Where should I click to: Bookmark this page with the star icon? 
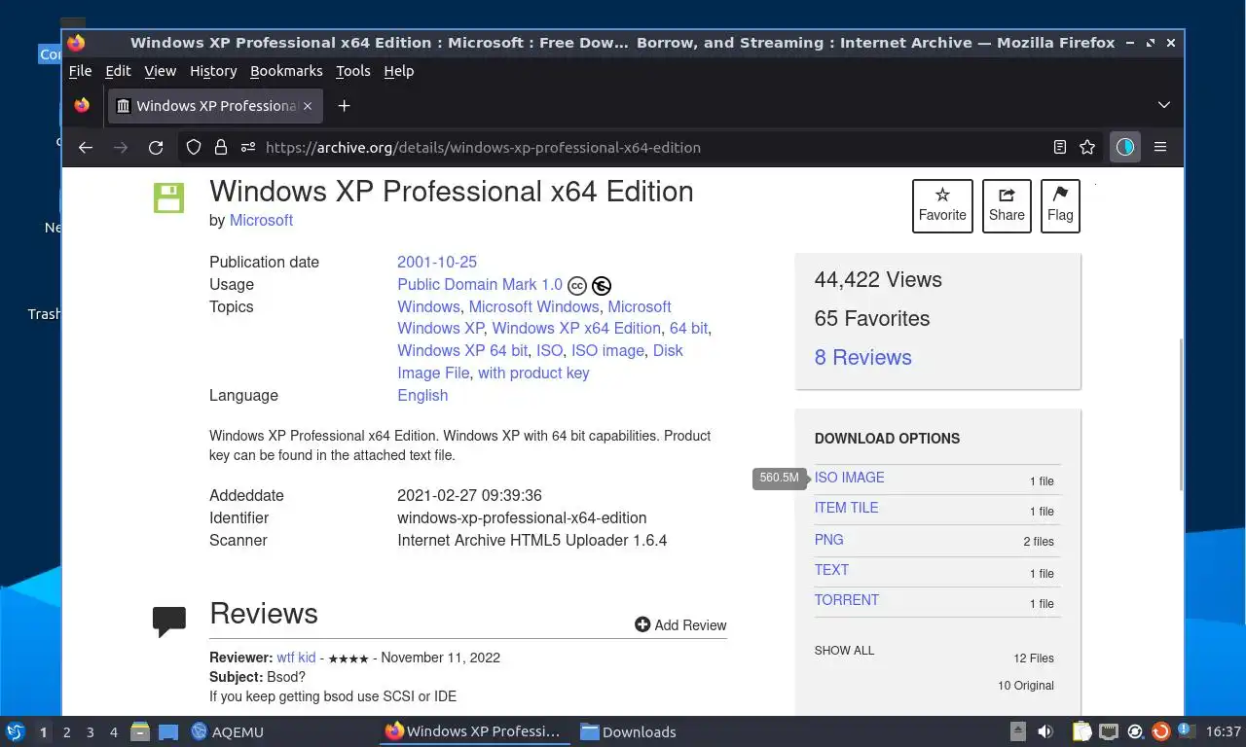[1087, 148]
